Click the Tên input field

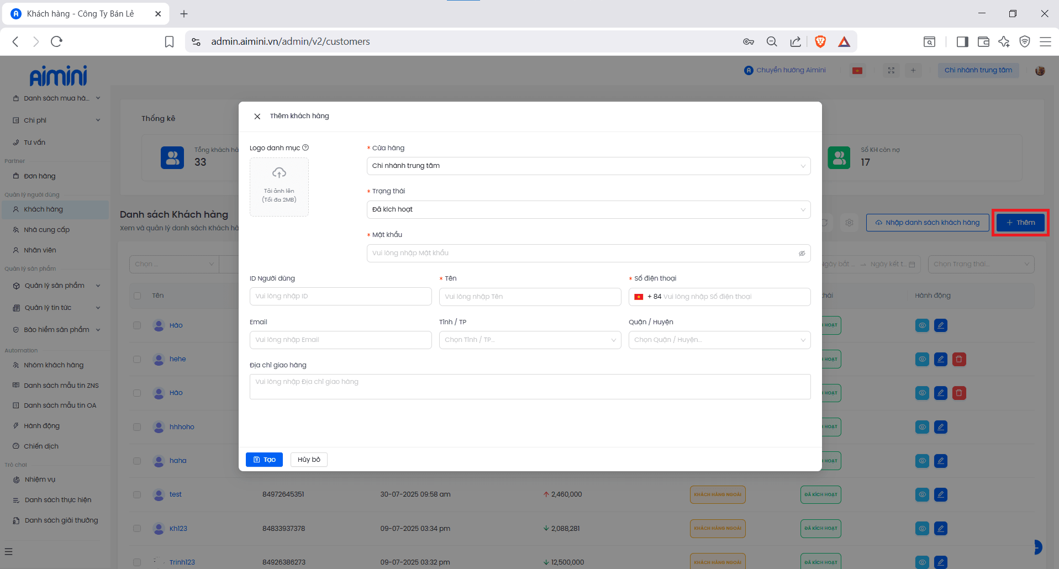coord(529,297)
